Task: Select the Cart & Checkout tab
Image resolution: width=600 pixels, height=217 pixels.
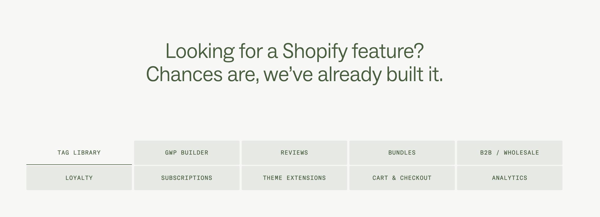Action: pyautogui.click(x=402, y=178)
